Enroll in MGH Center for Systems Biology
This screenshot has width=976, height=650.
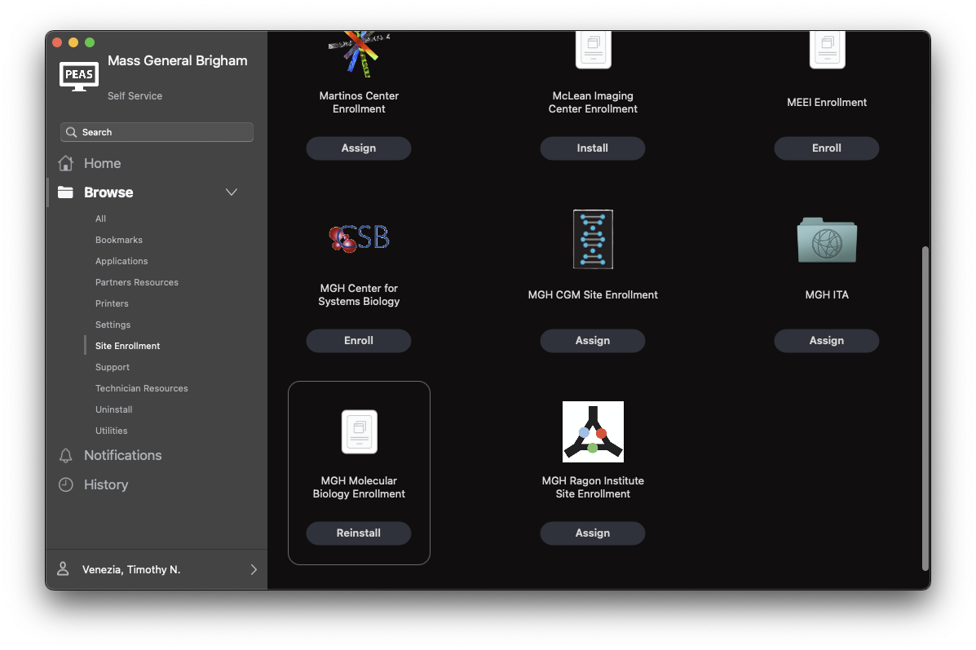359,341
